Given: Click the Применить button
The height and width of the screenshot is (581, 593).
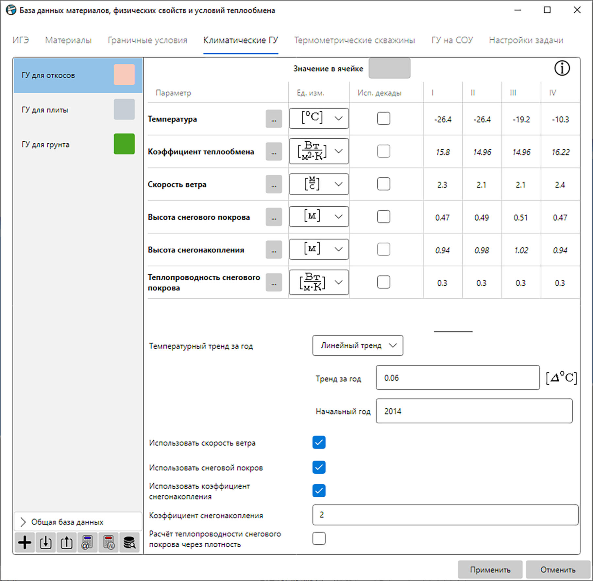Looking at the screenshot, I should tap(490, 570).
